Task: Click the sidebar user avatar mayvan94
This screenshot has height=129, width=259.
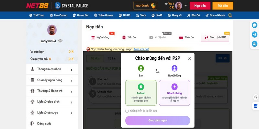Action: pos(52,30)
